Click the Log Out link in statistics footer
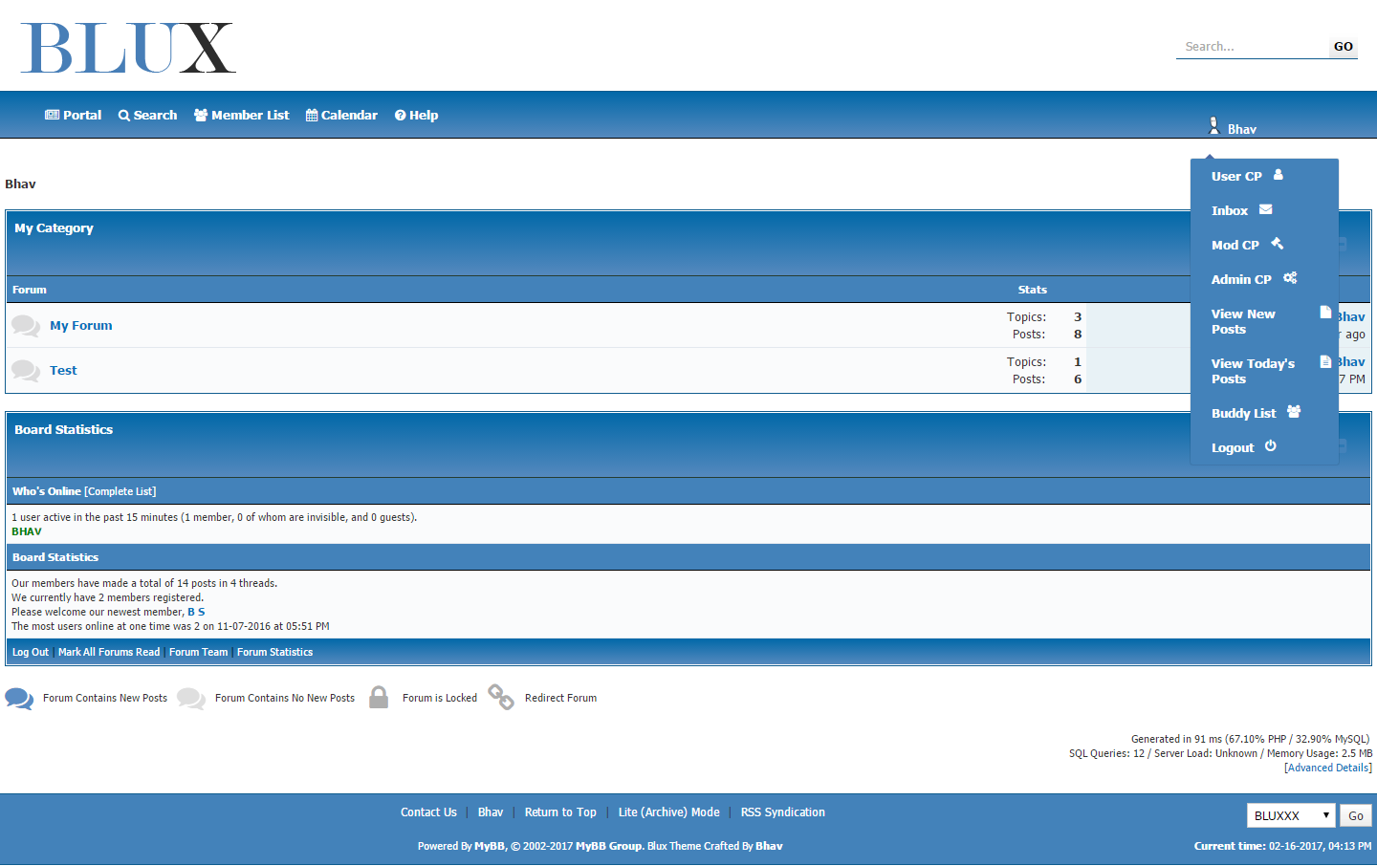Screen dimensions: 1377x866 (31, 652)
